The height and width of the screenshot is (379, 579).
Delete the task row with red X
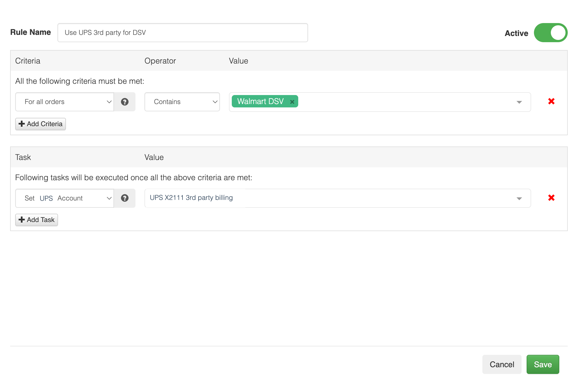[x=551, y=198]
